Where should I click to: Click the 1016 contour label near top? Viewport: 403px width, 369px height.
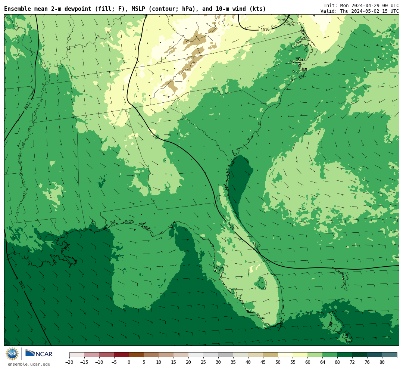tap(265, 30)
